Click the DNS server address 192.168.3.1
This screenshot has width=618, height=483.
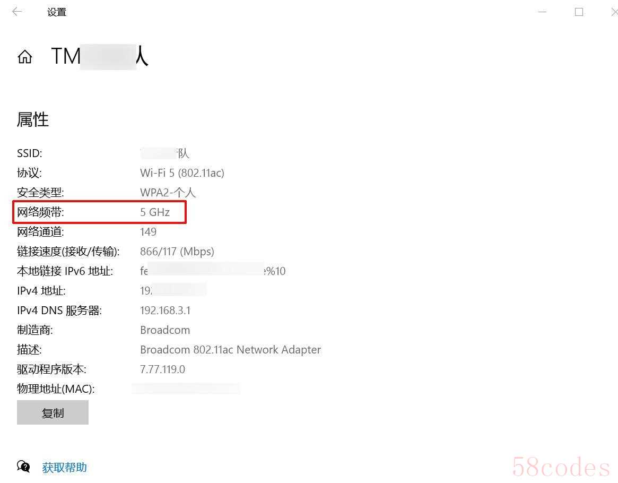point(165,310)
